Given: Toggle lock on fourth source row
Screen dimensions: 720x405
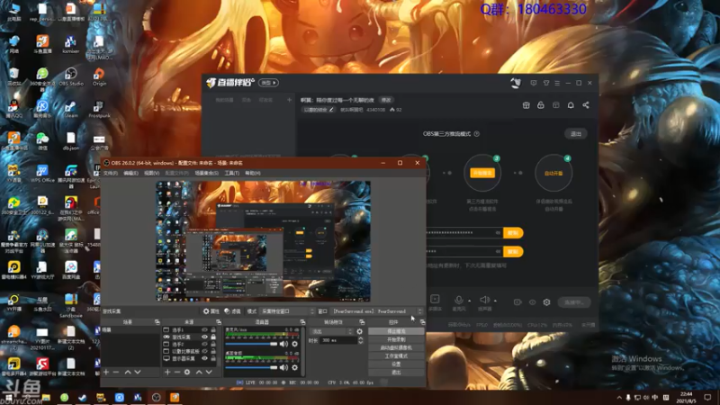Looking at the screenshot, I should pyautogui.click(x=213, y=351).
